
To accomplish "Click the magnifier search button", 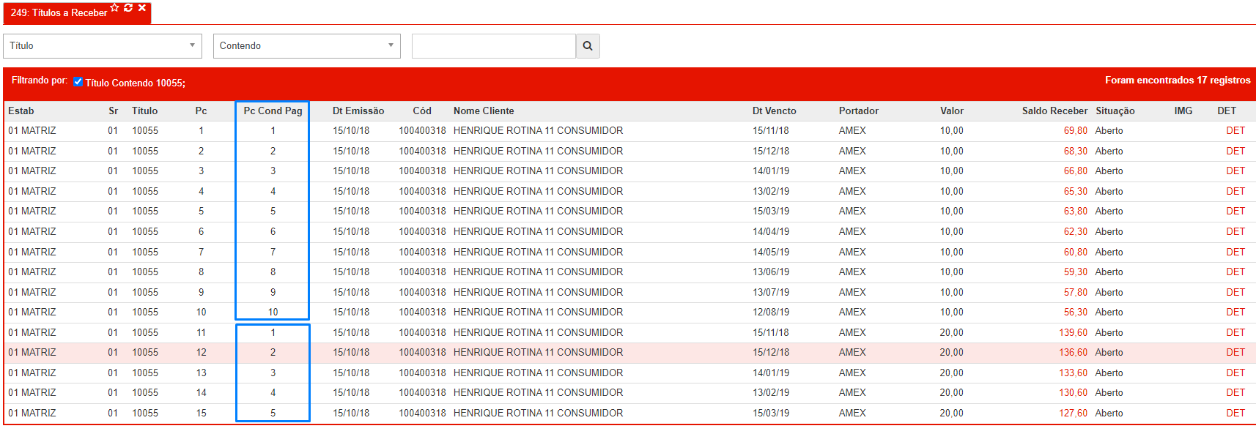I will point(588,45).
